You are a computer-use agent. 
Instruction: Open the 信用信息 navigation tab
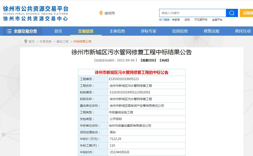(180, 31)
